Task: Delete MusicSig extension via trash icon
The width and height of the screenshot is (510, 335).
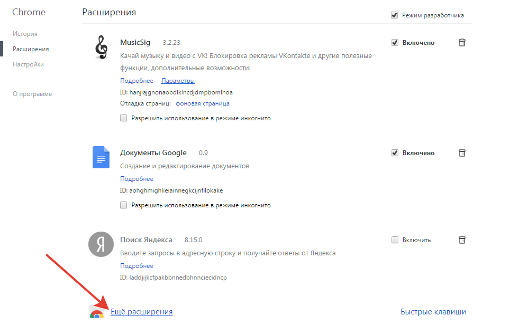Action: (462, 43)
